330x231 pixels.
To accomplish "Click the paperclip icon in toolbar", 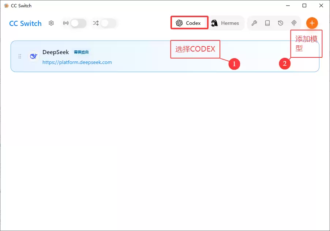I will click(x=294, y=23).
